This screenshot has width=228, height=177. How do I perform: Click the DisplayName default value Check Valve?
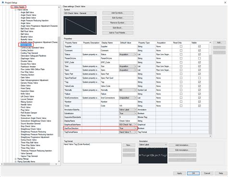click(x=128, y=121)
